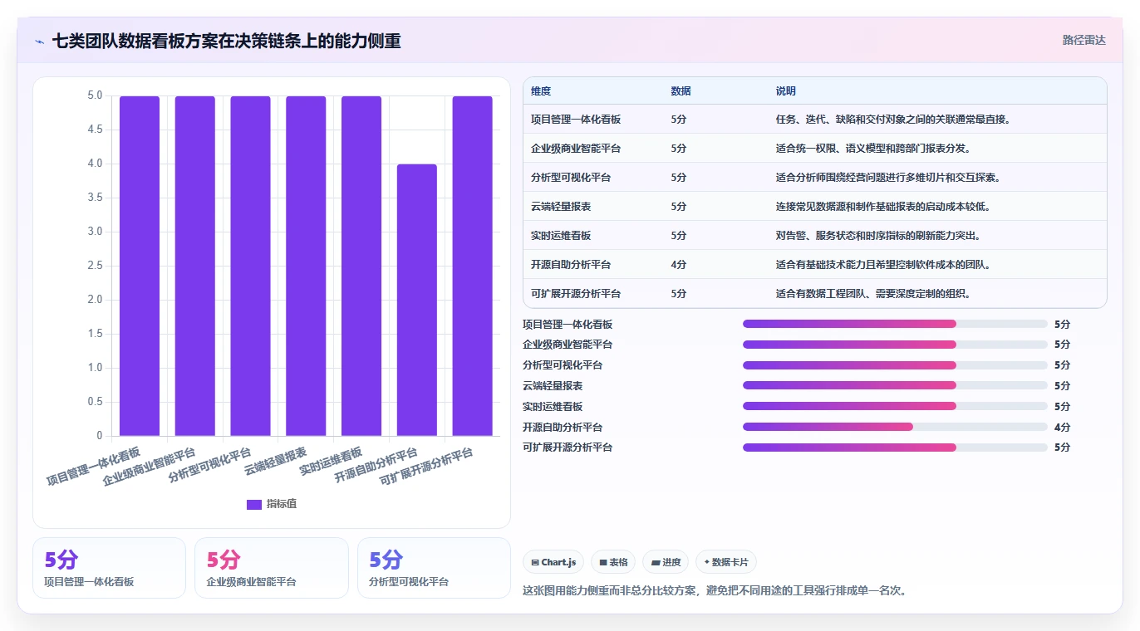
Task: Click the 数据 column header
Action: click(x=681, y=91)
